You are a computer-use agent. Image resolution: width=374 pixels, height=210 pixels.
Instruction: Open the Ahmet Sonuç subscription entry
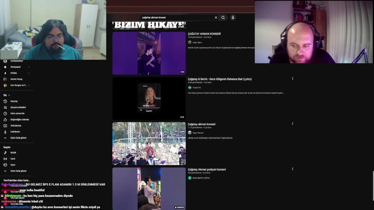pyautogui.click(x=17, y=79)
